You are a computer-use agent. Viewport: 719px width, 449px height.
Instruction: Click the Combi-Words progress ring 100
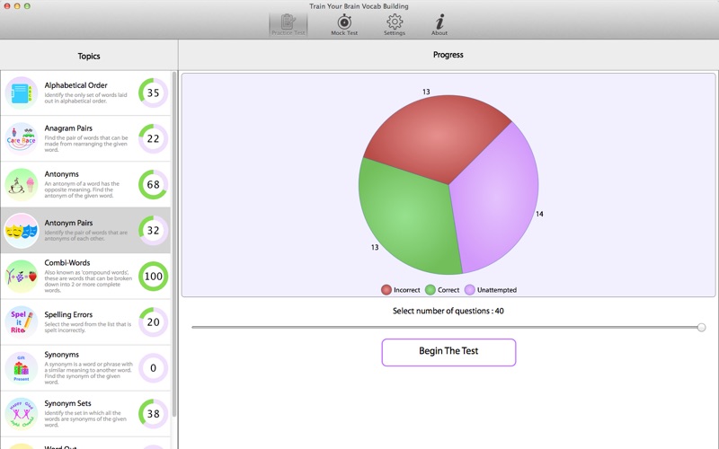(x=153, y=277)
